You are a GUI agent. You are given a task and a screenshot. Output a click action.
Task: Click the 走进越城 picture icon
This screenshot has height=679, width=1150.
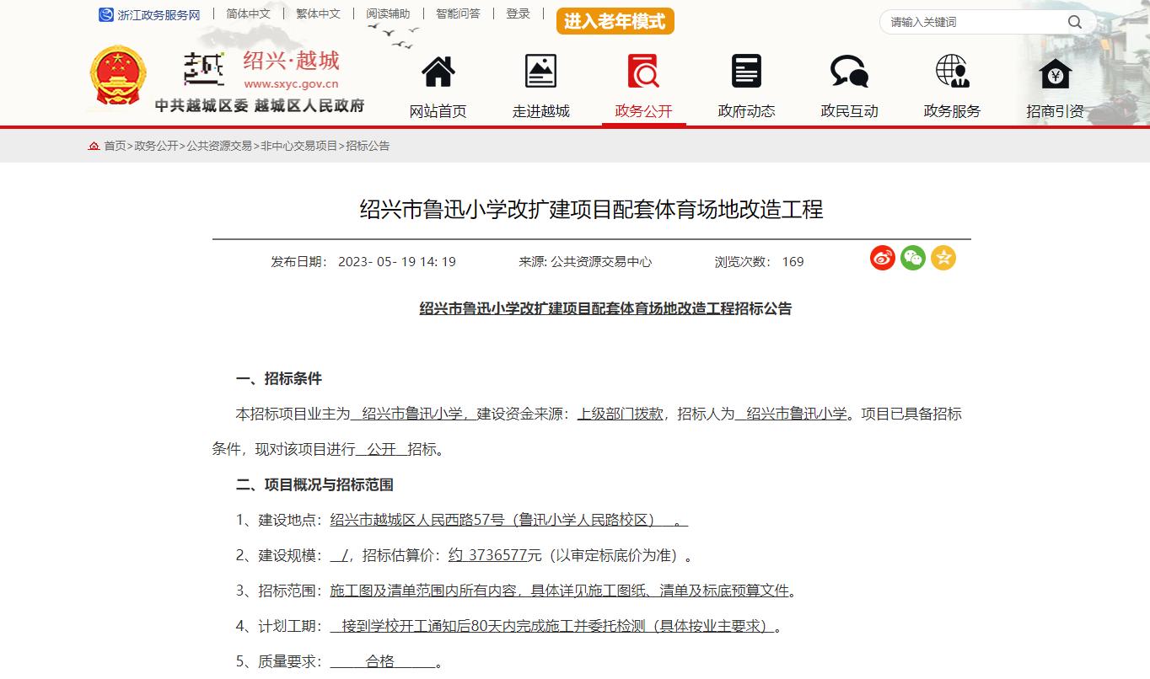pos(540,71)
